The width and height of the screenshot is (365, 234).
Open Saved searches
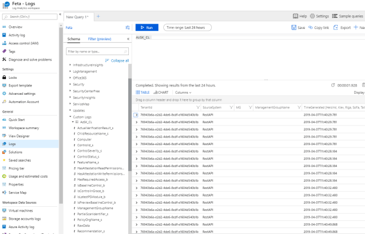click(x=20, y=161)
